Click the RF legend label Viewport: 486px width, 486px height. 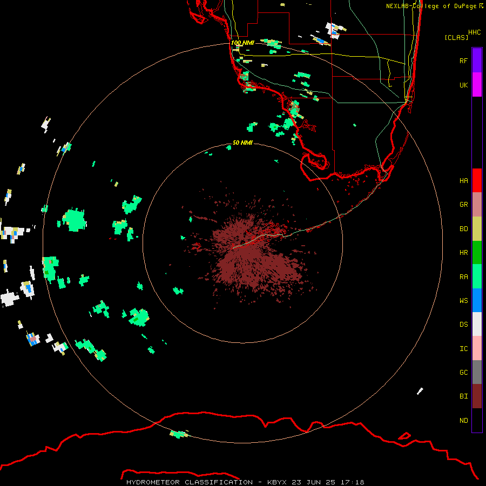pyautogui.click(x=463, y=60)
